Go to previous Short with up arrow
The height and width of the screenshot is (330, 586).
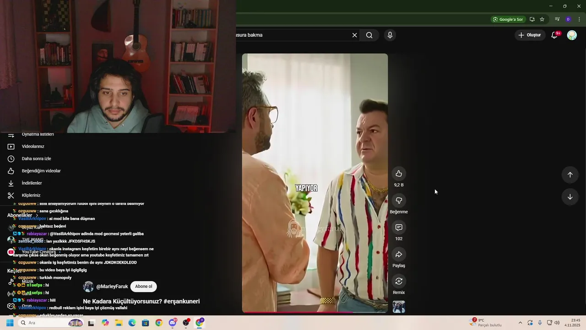[570, 175]
